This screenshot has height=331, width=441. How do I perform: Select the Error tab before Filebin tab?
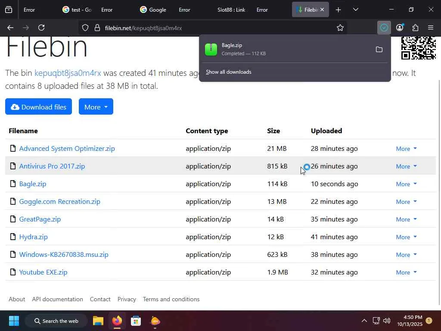262,9
